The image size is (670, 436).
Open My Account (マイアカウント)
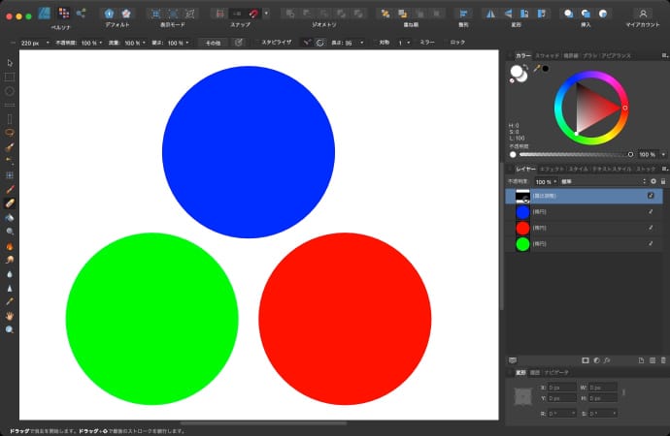[642, 14]
